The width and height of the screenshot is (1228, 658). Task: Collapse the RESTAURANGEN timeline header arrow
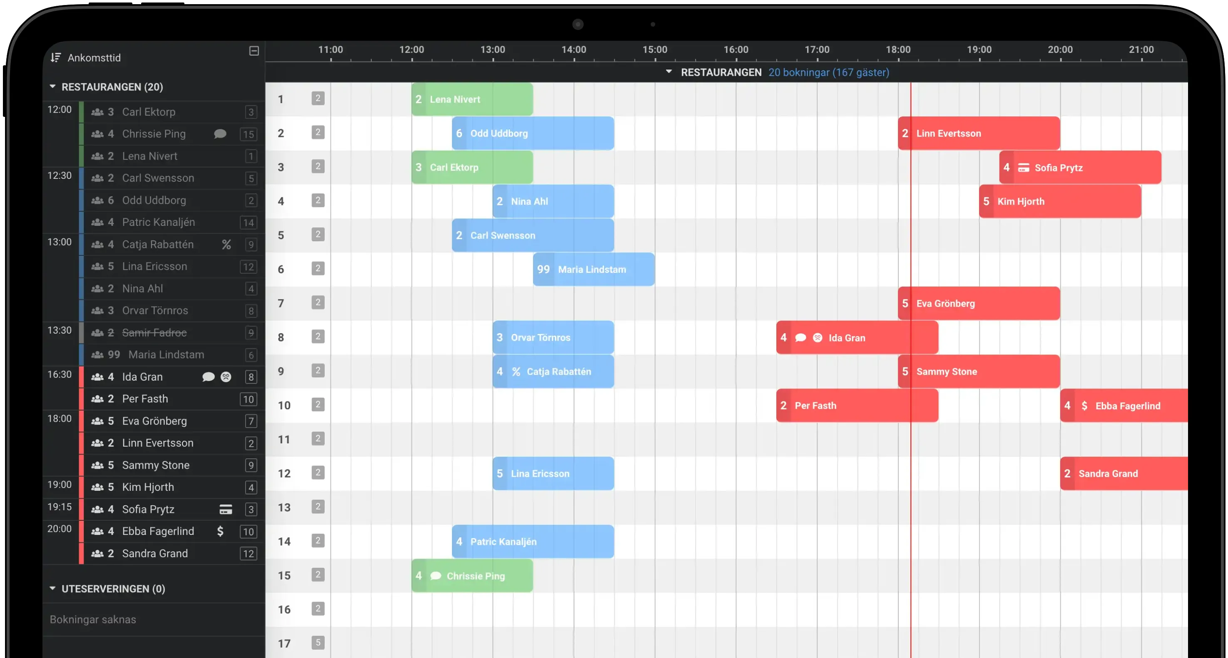point(669,72)
